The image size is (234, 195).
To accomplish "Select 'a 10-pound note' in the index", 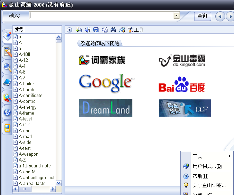I will [x=35, y=166].
